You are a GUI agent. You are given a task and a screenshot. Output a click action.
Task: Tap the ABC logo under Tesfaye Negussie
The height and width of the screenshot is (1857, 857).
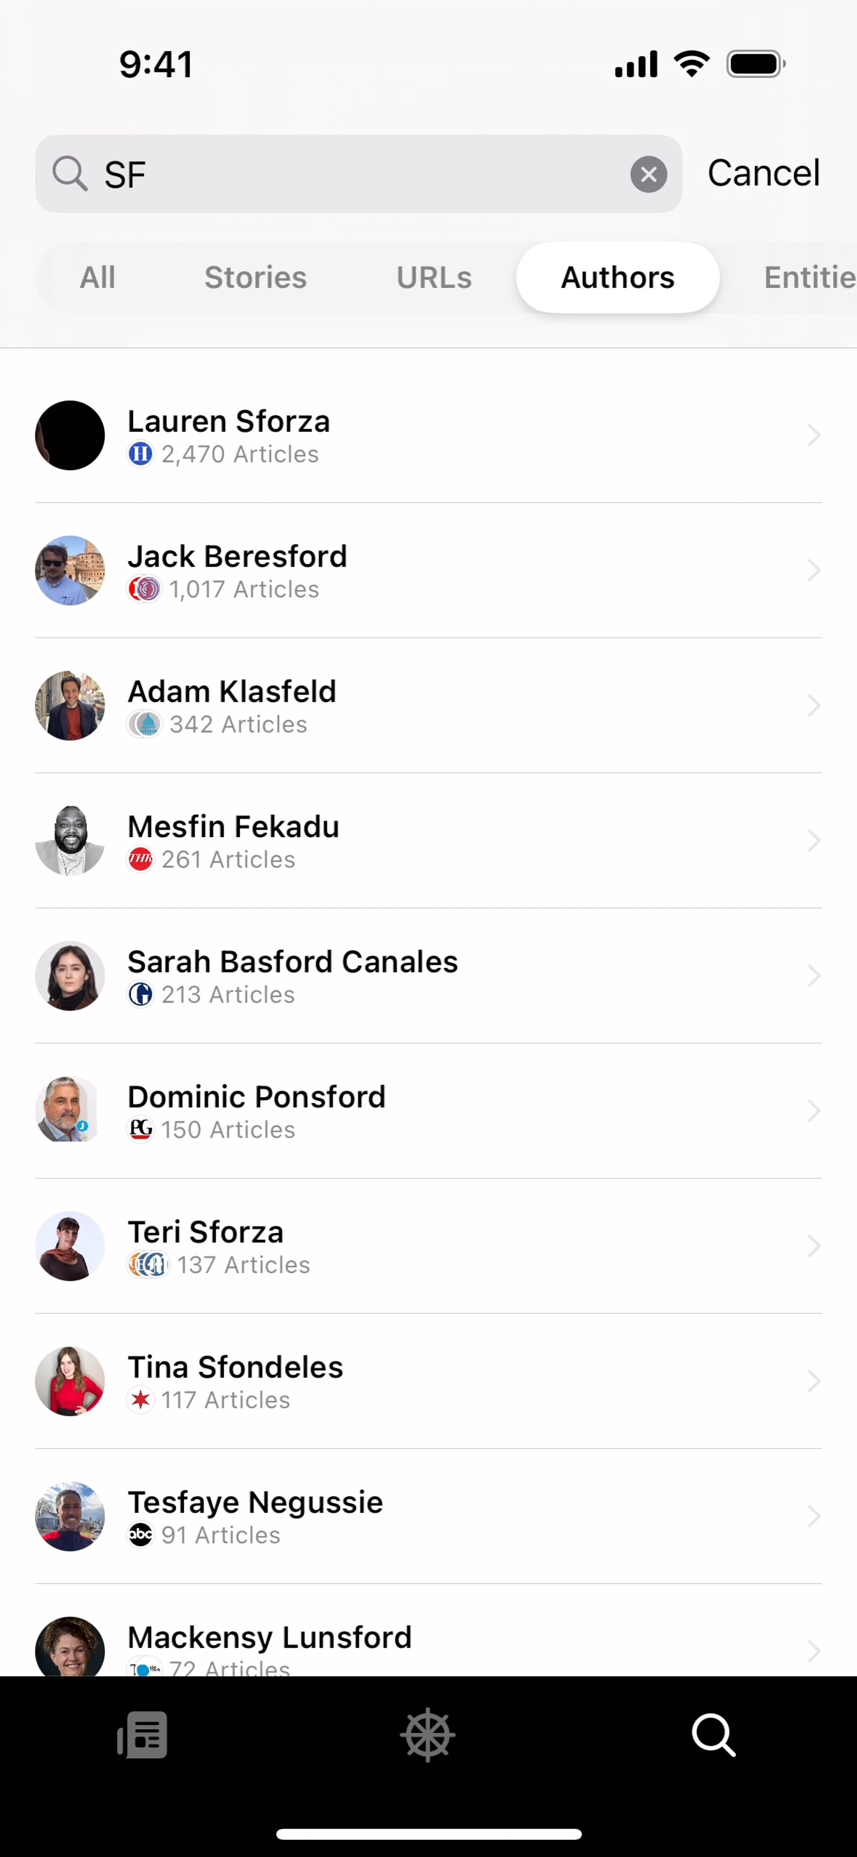click(x=141, y=1535)
